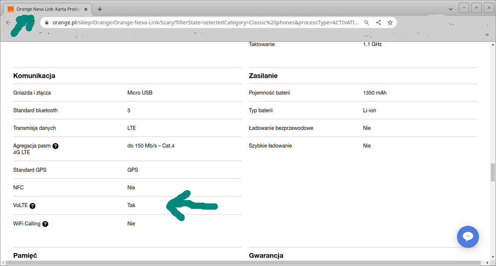This screenshot has width=496, height=266.
Task: Click help icon next to VoLTE
Action: [33, 206]
